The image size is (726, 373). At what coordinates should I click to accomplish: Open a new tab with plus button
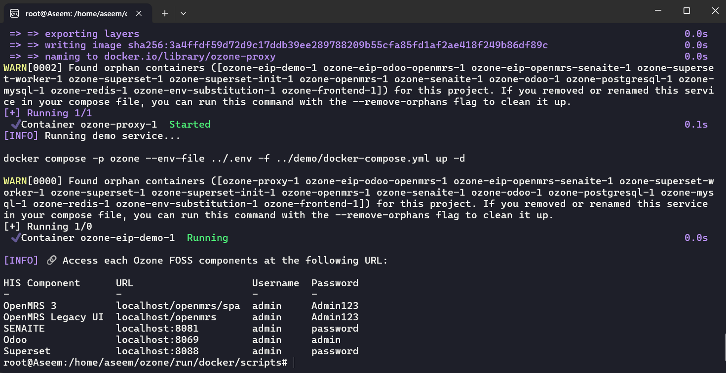click(165, 13)
